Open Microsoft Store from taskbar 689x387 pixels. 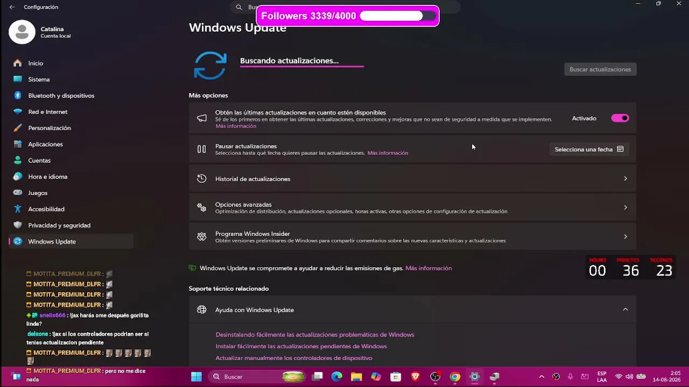(x=396, y=377)
